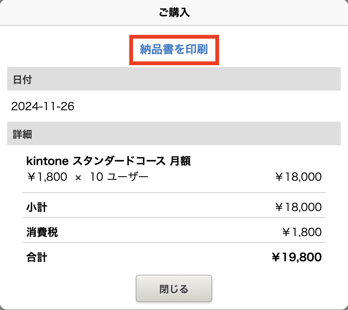Click the ご購入 dialog title
This screenshot has width=348, height=310.
174,13
